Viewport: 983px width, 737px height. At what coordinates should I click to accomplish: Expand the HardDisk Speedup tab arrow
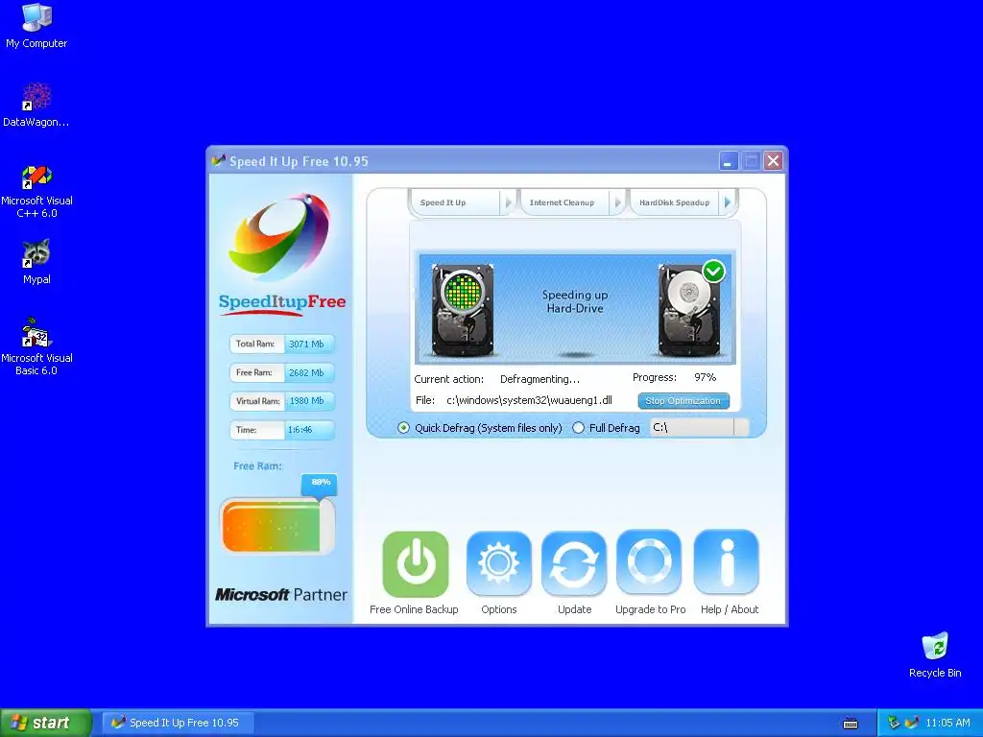728,202
